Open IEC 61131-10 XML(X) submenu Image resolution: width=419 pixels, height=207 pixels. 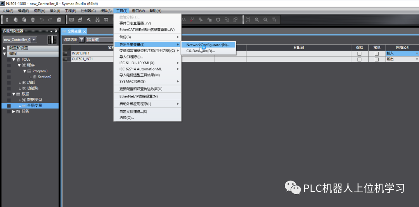coord(147,63)
